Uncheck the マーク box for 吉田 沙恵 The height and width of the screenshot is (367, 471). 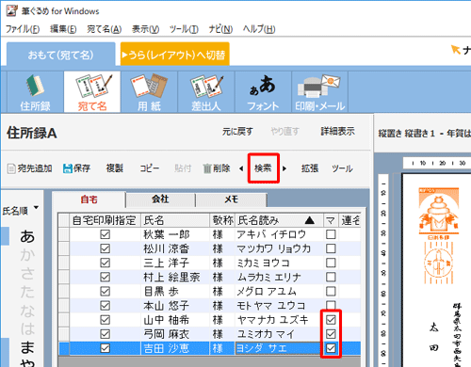pyautogui.click(x=331, y=348)
